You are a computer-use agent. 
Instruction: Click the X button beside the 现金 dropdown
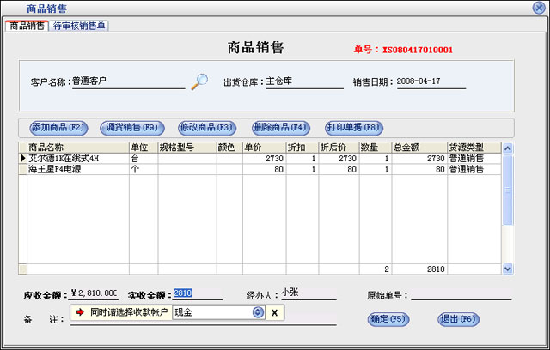coord(273,312)
